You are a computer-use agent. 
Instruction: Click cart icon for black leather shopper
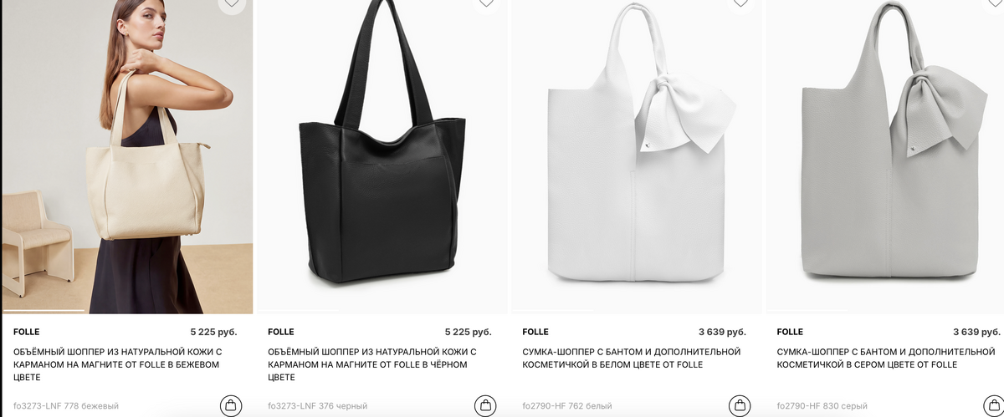point(486,406)
